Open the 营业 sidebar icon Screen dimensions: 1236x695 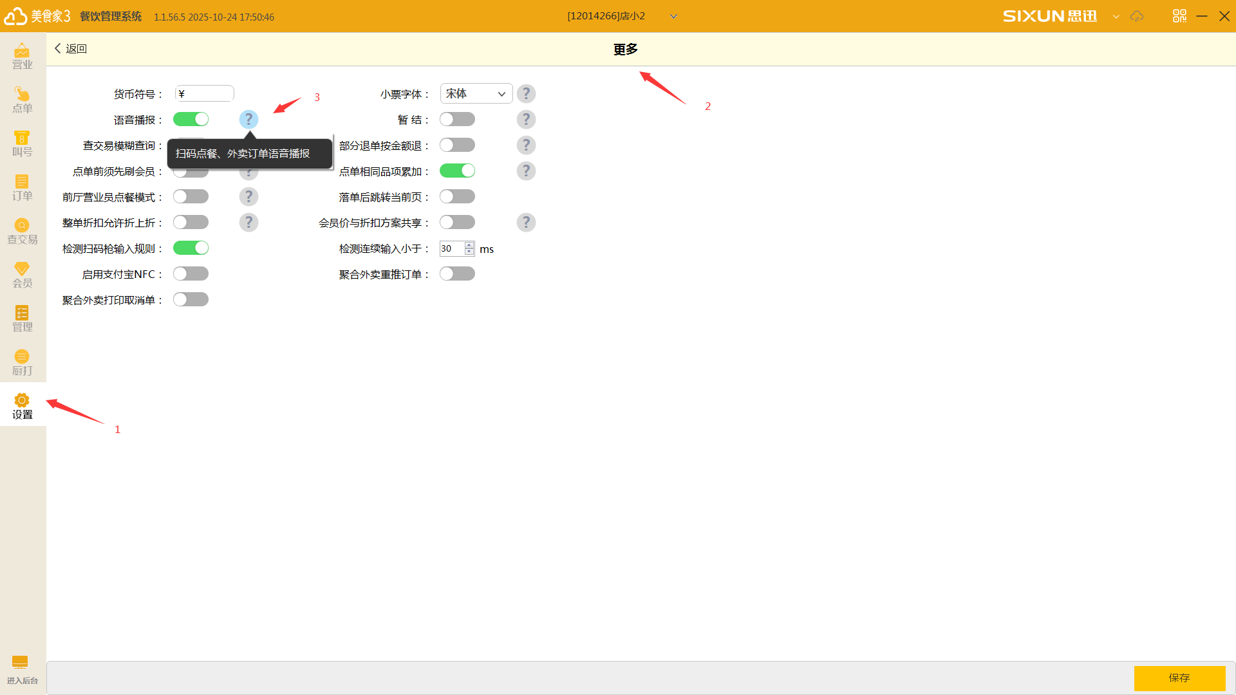click(x=22, y=55)
